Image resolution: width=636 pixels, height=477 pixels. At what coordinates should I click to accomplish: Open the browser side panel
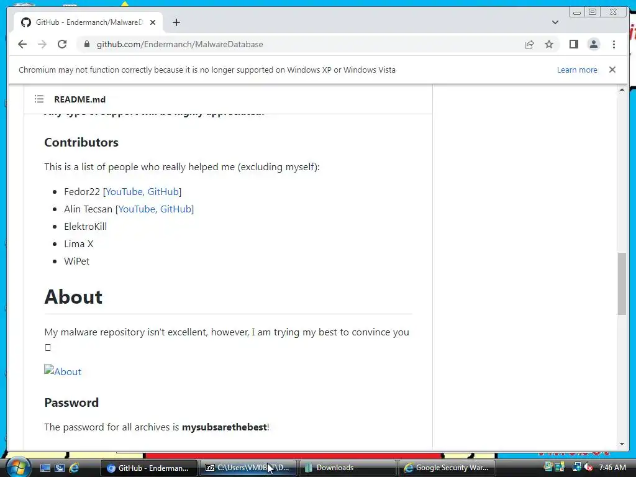tap(573, 44)
